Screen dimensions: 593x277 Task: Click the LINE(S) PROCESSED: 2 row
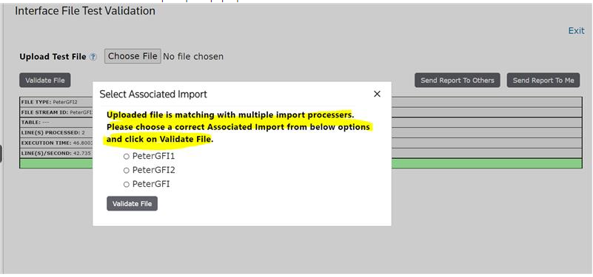[301, 132]
